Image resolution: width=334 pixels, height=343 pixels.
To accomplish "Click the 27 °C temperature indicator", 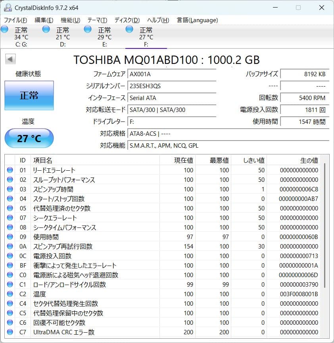I will tap(29, 138).
